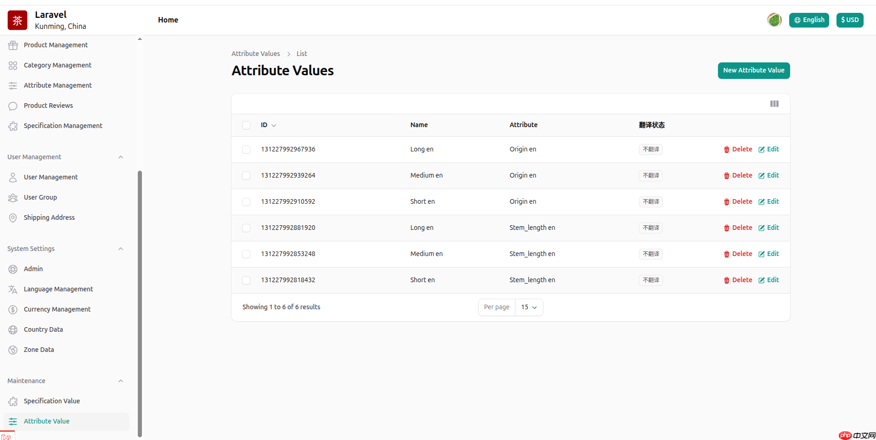Viewport: 876px width, 440px height.
Task: Collapse the User Management sidebar group
Action: (121, 157)
